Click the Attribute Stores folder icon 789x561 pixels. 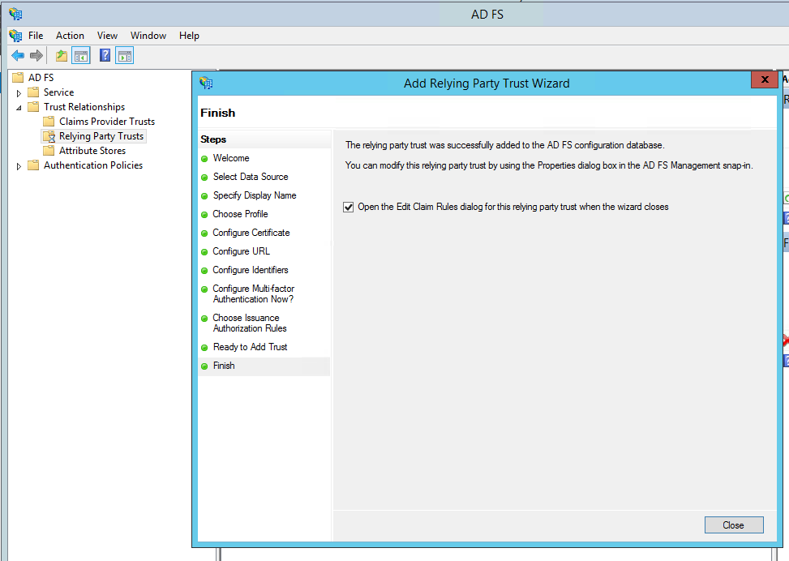[49, 151]
